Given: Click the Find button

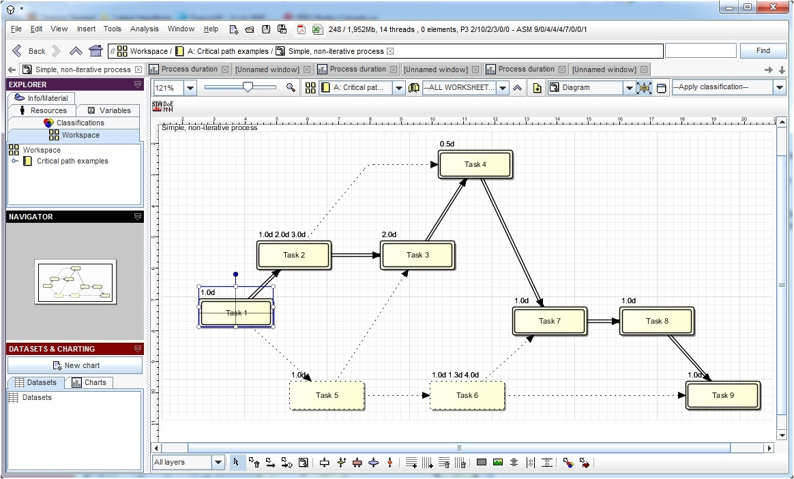Looking at the screenshot, I should coord(763,50).
